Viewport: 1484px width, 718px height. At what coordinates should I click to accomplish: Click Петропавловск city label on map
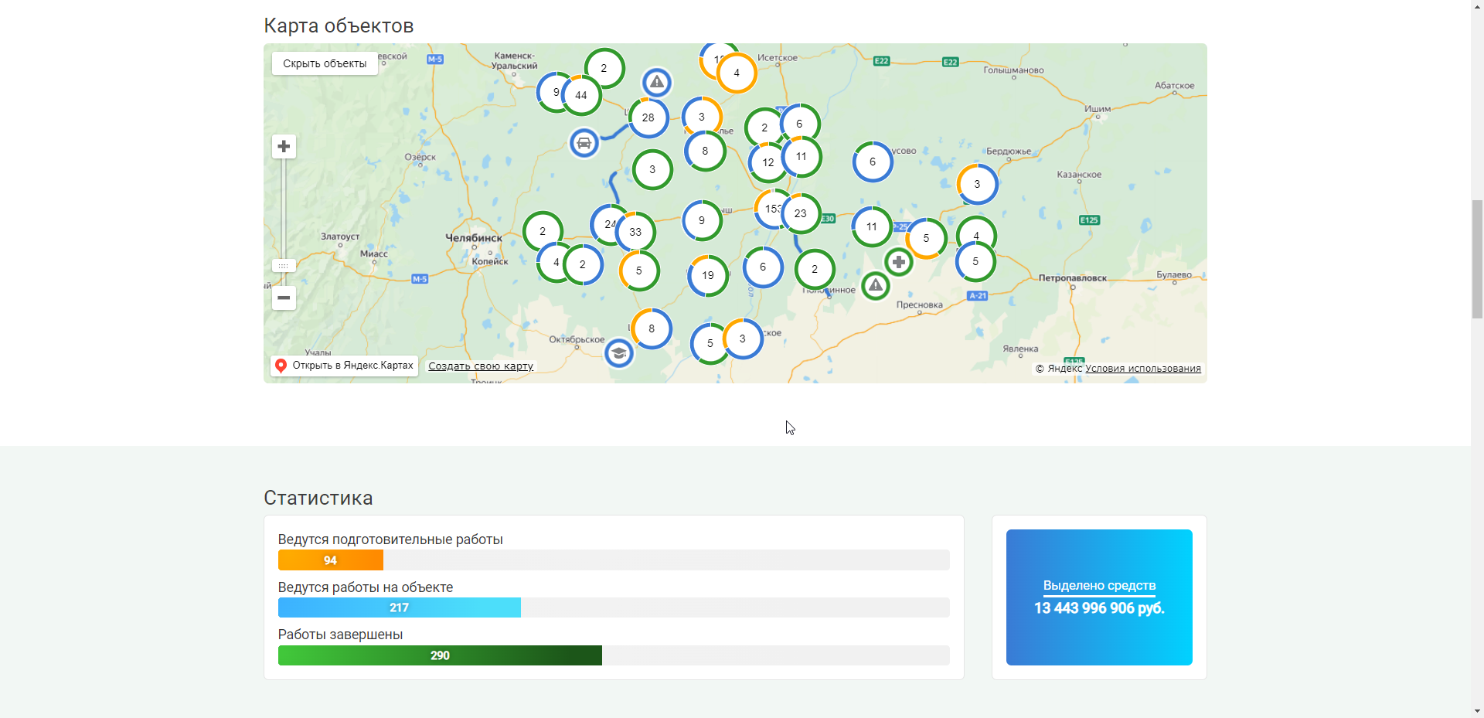tap(1073, 277)
